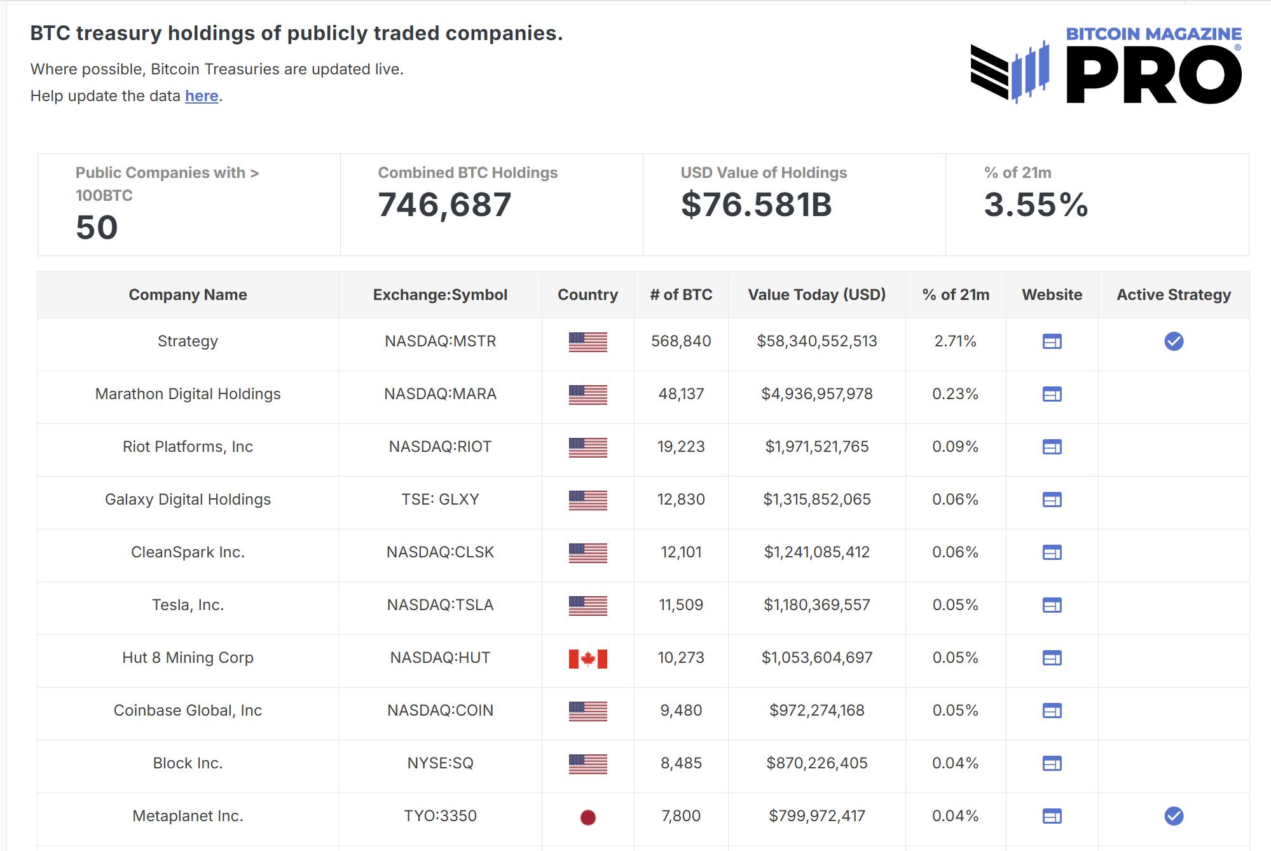Open Galaxy Digital Holdings website icon
This screenshot has width=1271, height=851.
[x=1052, y=500]
